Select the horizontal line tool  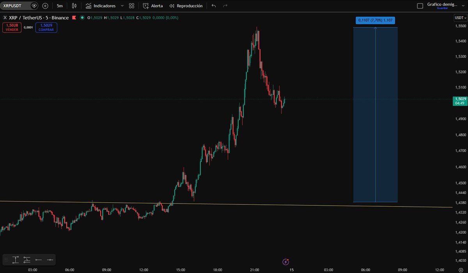point(50,259)
